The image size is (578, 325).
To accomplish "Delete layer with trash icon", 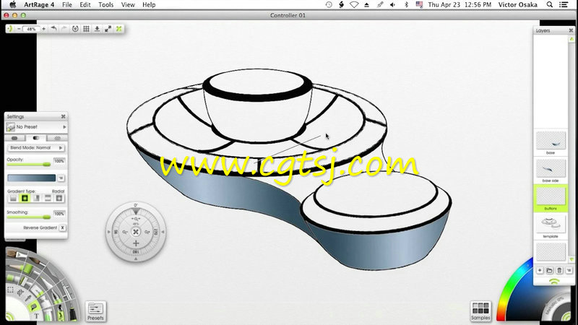I will pyautogui.click(x=559, y=270).
